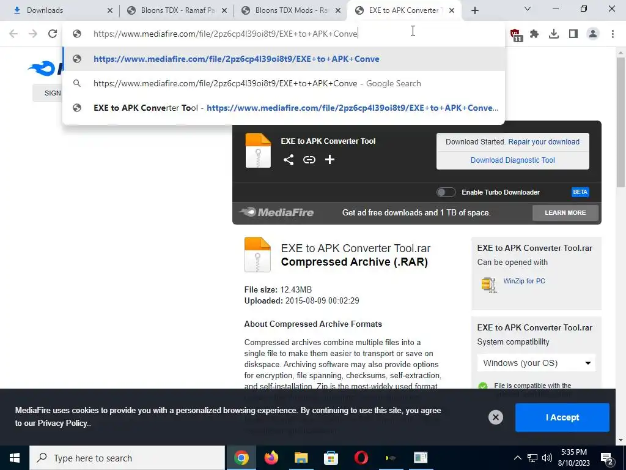The height and width of the screenshot is (470, 626).
Task: Click the network tray icon
Action: point(532,458)
